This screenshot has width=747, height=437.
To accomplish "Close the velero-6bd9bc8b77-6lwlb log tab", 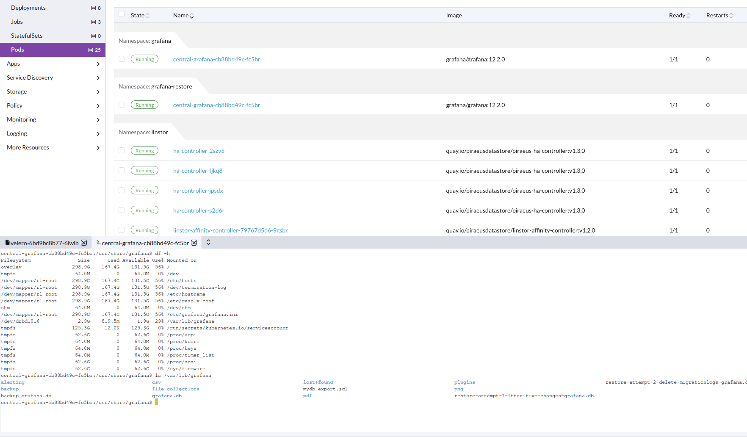I will pyautogui.click(x=84, y=243).
